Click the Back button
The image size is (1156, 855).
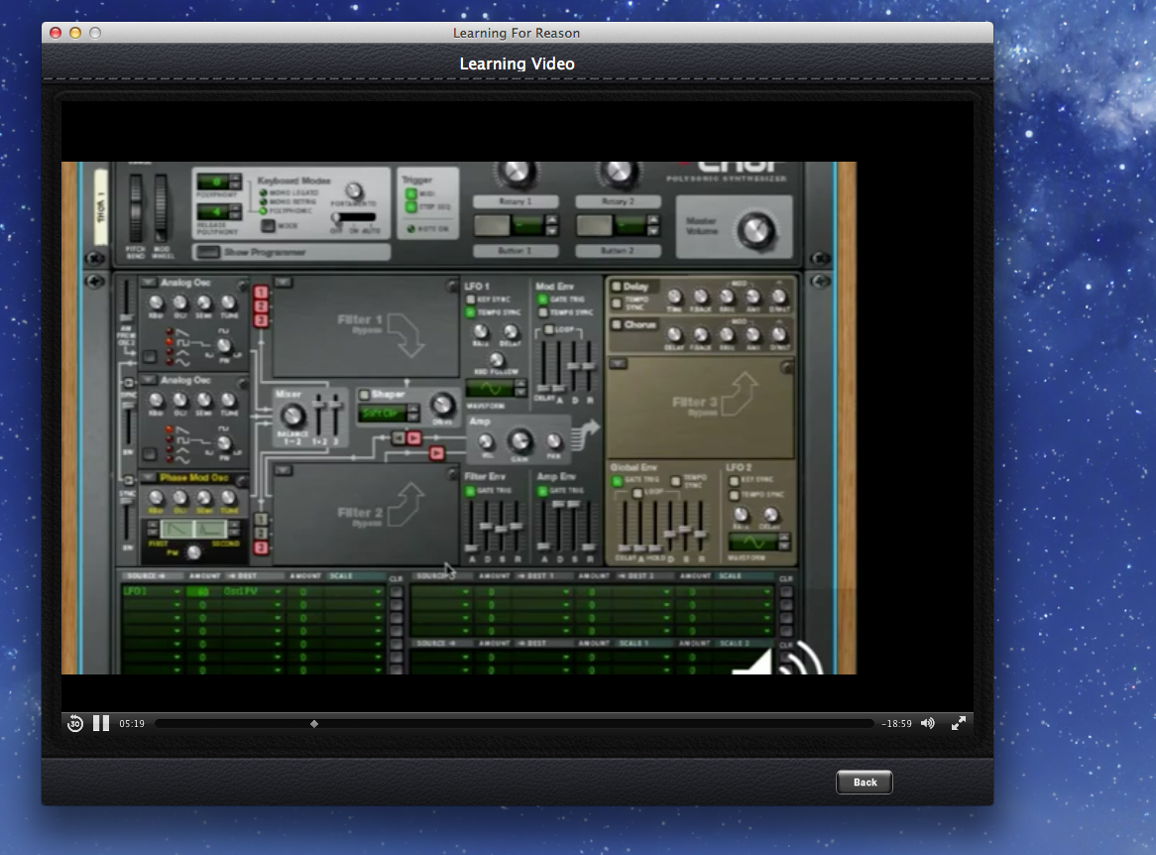pos(865,782)
